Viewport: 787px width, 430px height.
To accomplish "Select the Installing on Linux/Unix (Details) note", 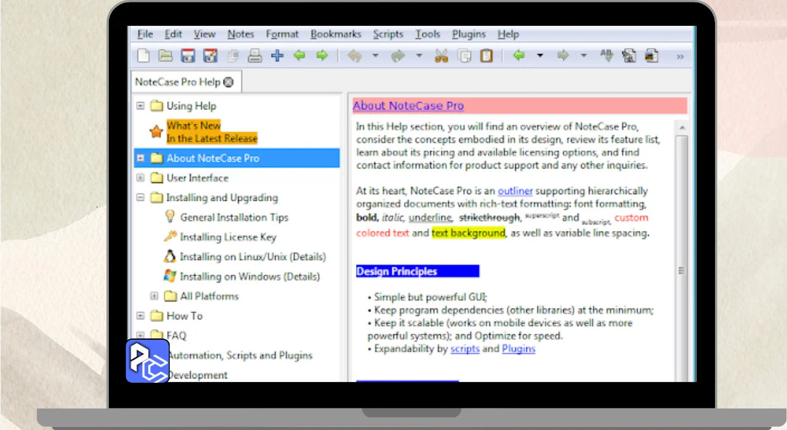I will click(x=253, y=256).
